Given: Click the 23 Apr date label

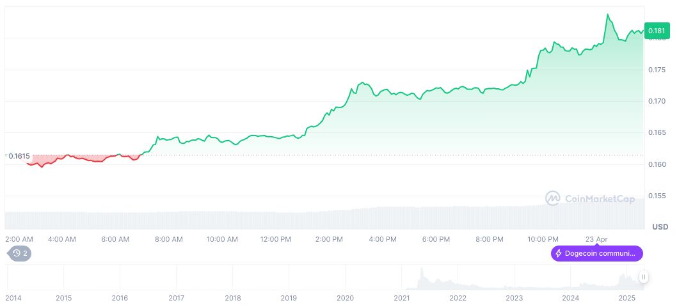Looking at the screenshot, I should (x=596, y=239).
